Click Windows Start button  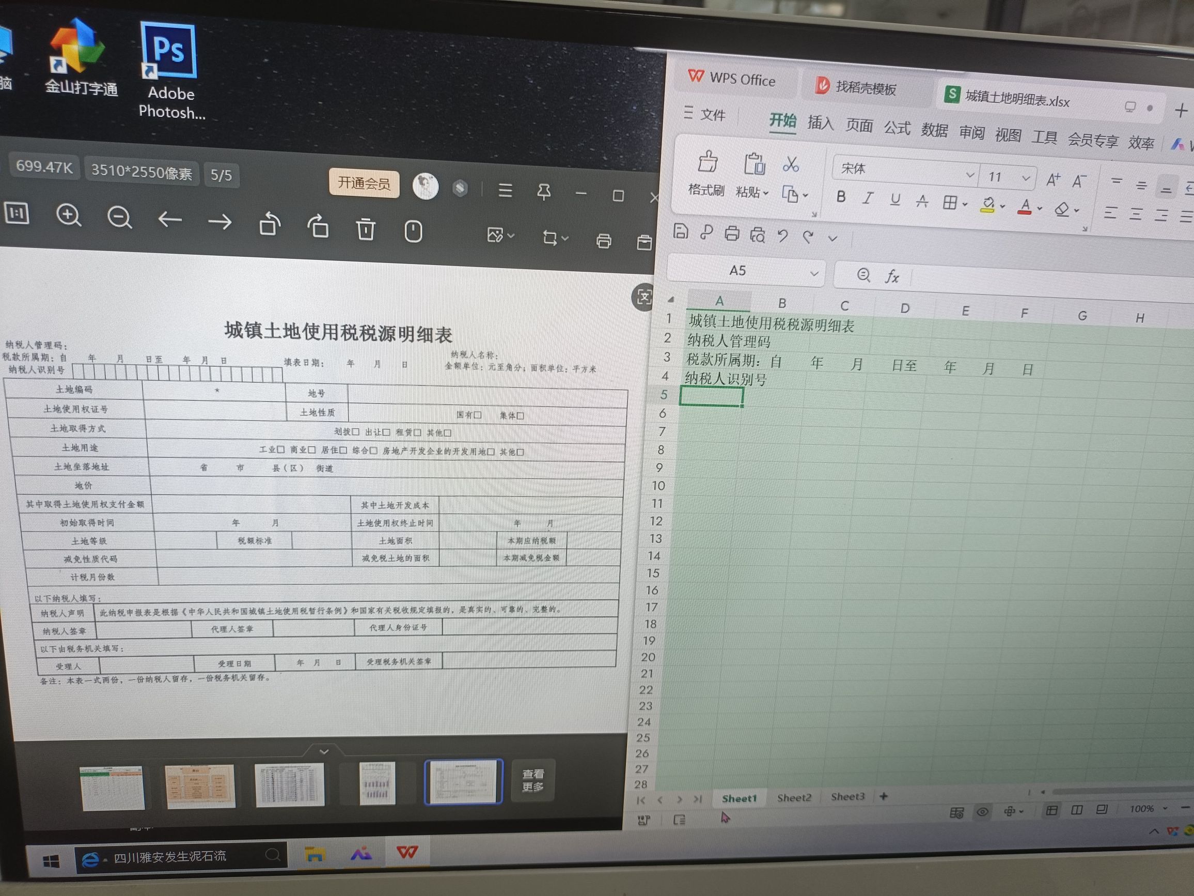point(50,861)
